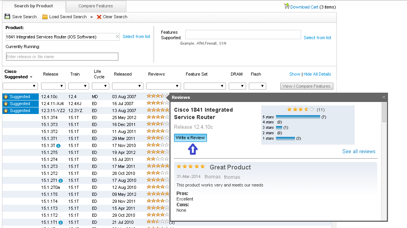The image size is (407, 228).
Task: Open the Reviews filter dropdown
Action: [164, 86]
